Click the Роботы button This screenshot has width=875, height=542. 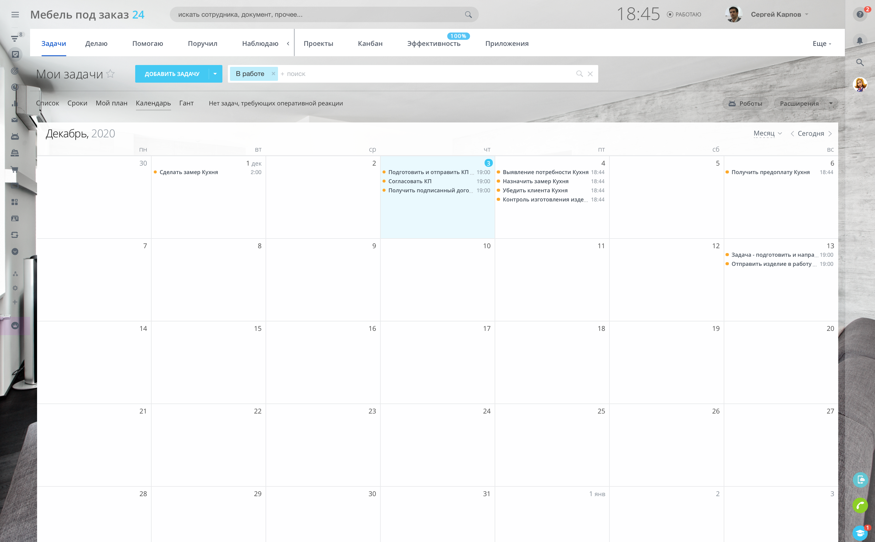click(x=745, y=104)
